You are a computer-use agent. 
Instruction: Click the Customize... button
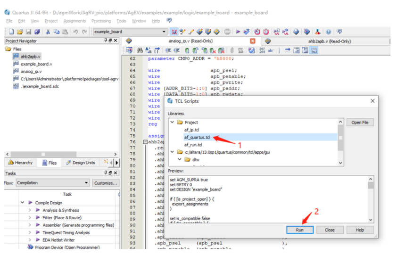tap(106, 183)
